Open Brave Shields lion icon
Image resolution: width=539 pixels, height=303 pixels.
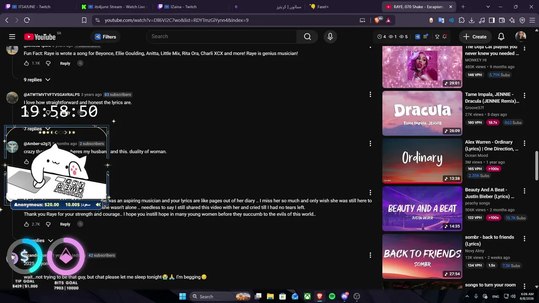[x=378, y=20]
